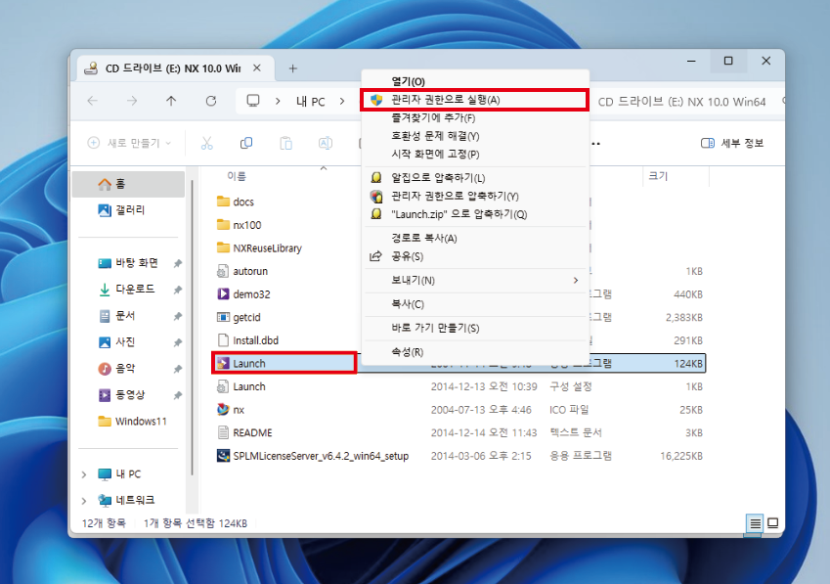Click the Copy icon in toolbar
Viewport: 830px width, 584px height.
(x=246, y=143)
